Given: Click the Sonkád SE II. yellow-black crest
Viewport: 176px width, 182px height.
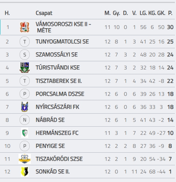Looking at the screenshot, I should coord(24,172).
